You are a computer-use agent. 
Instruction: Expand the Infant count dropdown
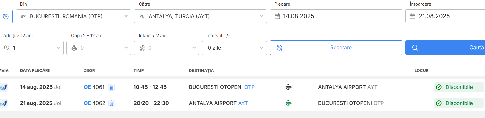pos(167,48)
